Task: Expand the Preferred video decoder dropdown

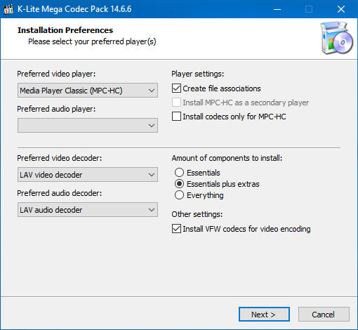Action: click(88, 175)
